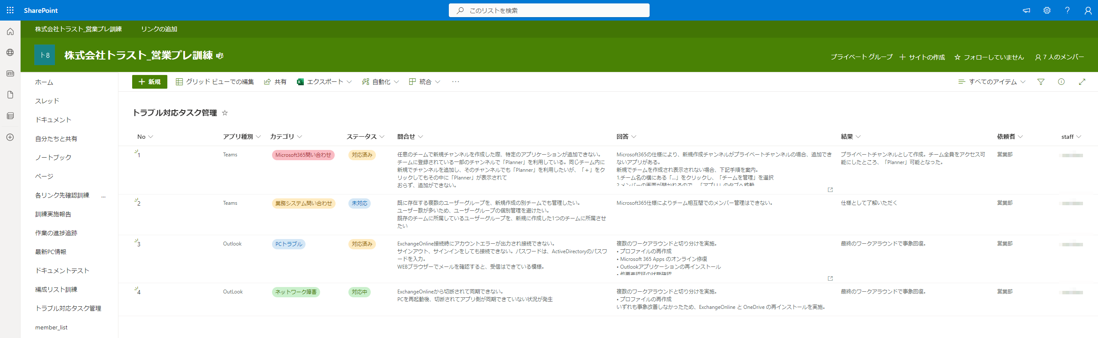Open the ステータス column header menu

point(365,137)
